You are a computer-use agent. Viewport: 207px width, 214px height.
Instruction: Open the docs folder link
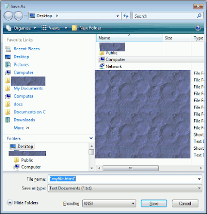click(18, 104)
